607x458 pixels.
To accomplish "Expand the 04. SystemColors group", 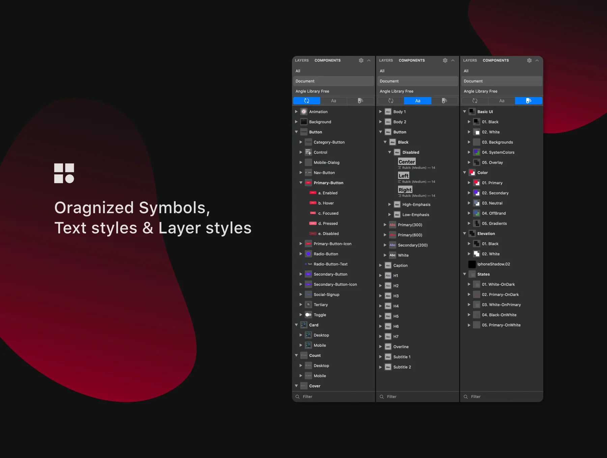I will (x=469, y=152).
